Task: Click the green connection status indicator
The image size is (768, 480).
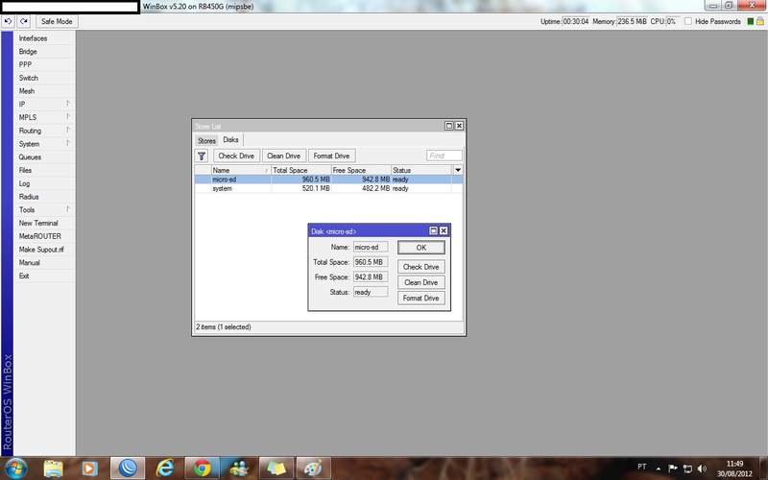Action: point(750,21)
